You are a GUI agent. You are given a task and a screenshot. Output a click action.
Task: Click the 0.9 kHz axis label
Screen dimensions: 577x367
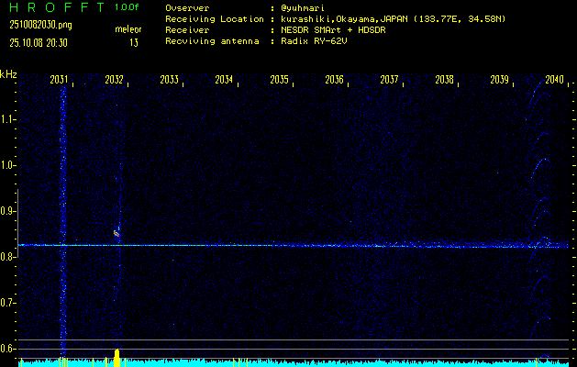click(x=8, y=211)
